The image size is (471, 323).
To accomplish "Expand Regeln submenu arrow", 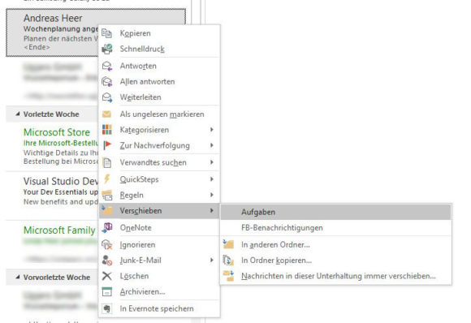I will (x=212, y=195).
